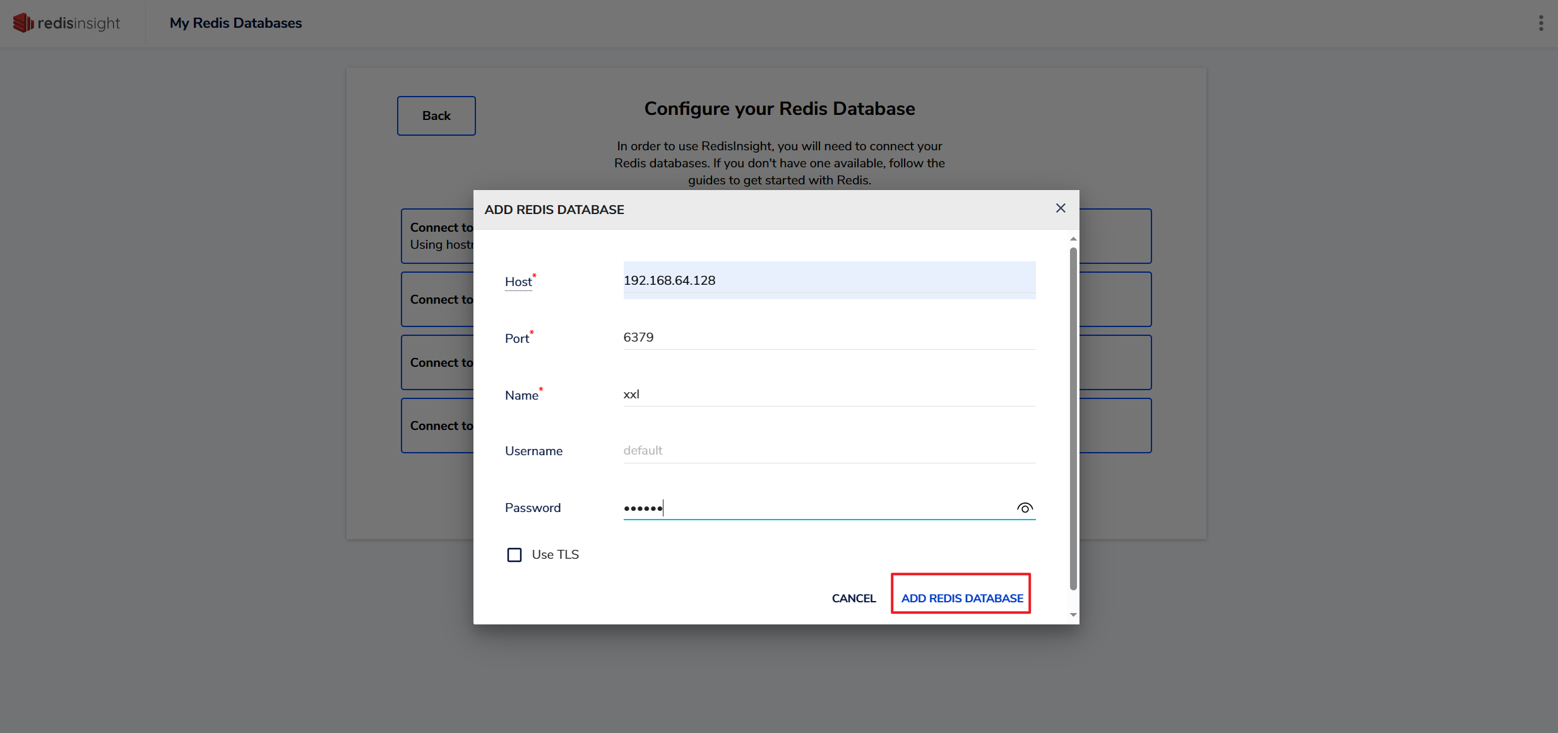Click the 'ADD REDIS DATABASE' dialog title
Image resolution: width=1558 pixels, height=733 pixels.
(554, 210)
